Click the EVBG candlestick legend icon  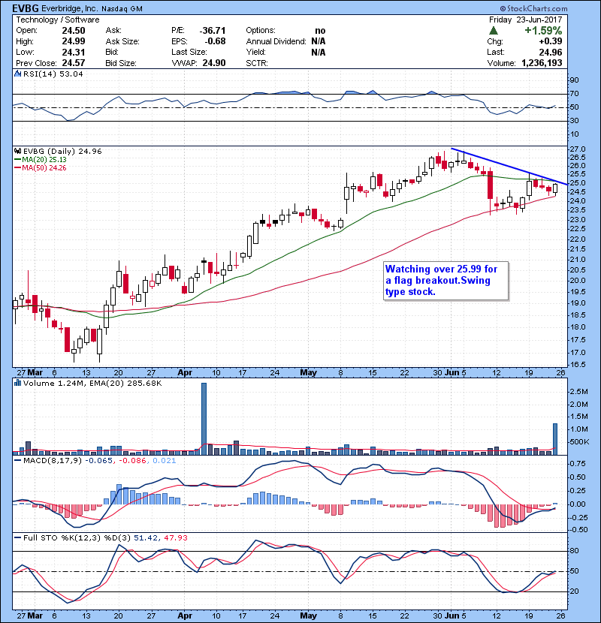tap(17, 151)
